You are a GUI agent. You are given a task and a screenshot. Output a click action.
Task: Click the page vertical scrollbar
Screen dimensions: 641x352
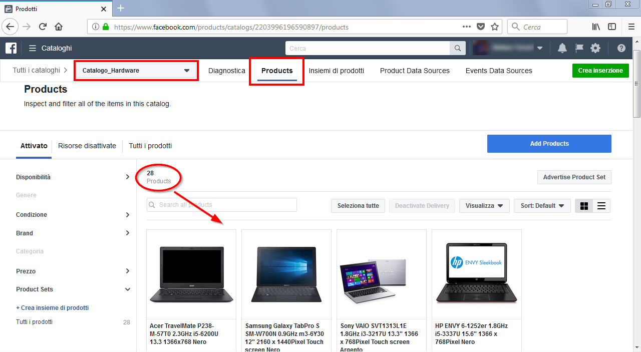click(636, 84)
